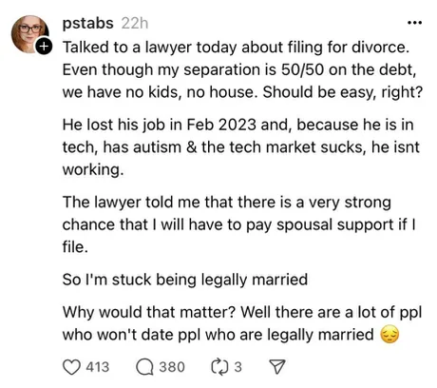Follow pstabs using the plus badge

click(44, 46)
